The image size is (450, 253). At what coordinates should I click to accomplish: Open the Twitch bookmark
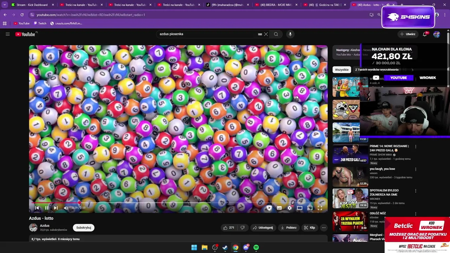coord(40,23)
